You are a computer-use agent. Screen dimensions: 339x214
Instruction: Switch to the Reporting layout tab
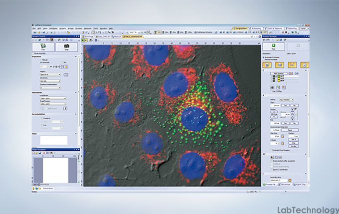pyautogui.click(x=291, y=28)
